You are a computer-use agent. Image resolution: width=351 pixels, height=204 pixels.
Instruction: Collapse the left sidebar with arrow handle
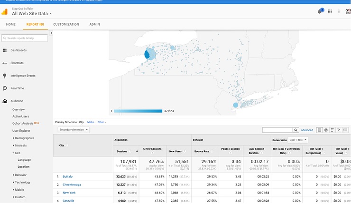click(x=51, y=33)
